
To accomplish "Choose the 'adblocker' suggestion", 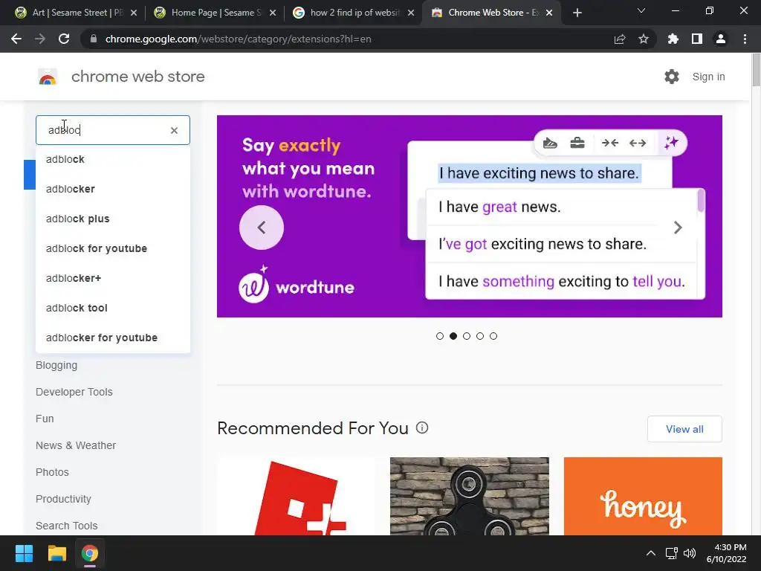I will click(x=113, y=189).
